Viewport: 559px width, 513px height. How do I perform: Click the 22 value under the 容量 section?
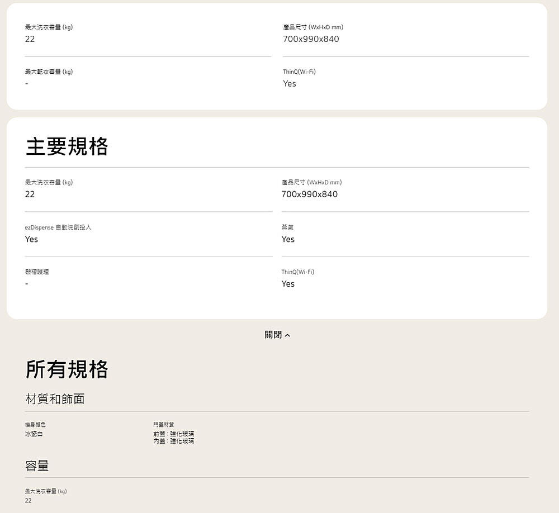click(x=29, y=501)
